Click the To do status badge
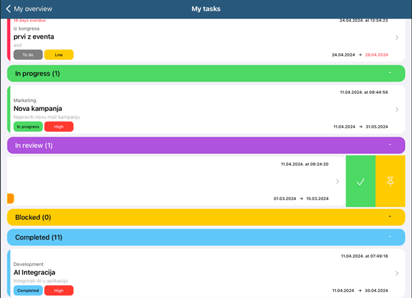Image resolution: width=412 pixels, height=298 pixels. pyautogui.click(x=28, y=54)
